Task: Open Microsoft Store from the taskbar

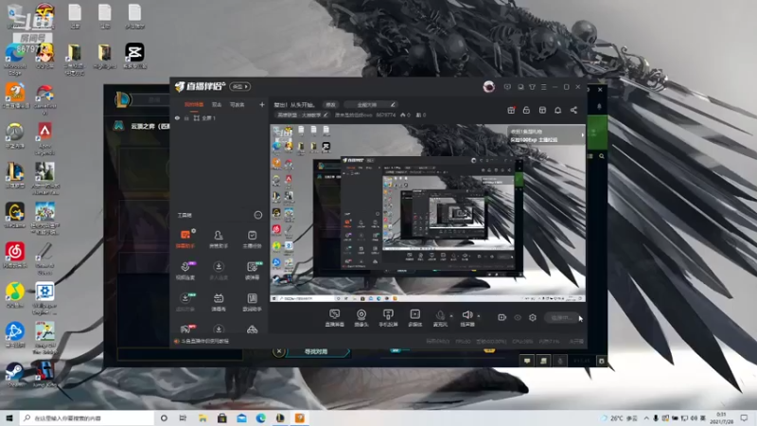Action: point(222,417)
